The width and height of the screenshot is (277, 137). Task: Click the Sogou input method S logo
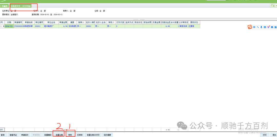[250, 27]
